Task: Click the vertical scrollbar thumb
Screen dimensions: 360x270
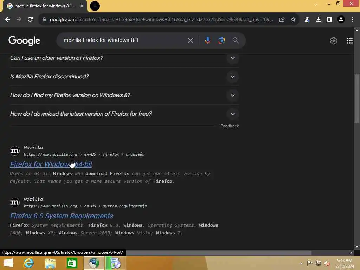Action: coord(357,99)
